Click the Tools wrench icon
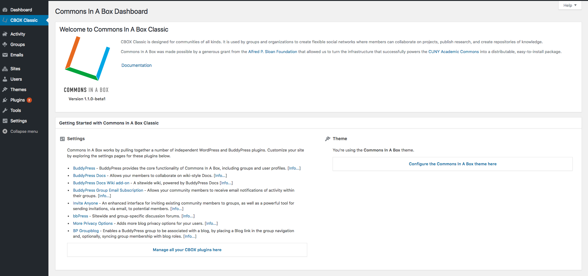The height and width of the screenshot is (276, 588). [5, 110]
